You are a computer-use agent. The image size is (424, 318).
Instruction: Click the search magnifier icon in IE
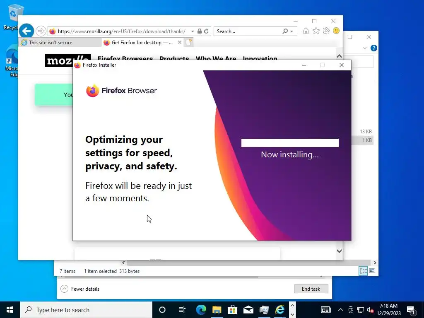pyautogui.click(x=285, y=31)
